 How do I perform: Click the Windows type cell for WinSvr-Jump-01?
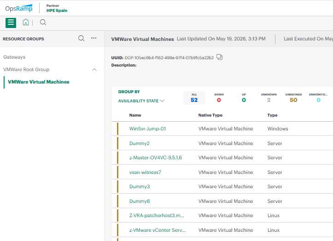click(x=278, y=129)
